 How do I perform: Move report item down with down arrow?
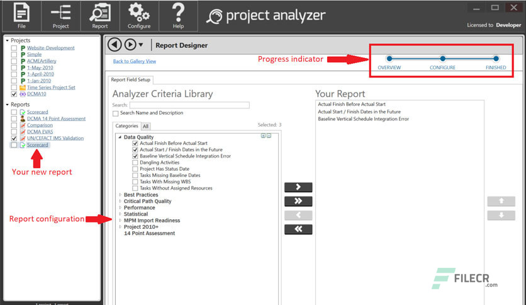coord(501,216)
